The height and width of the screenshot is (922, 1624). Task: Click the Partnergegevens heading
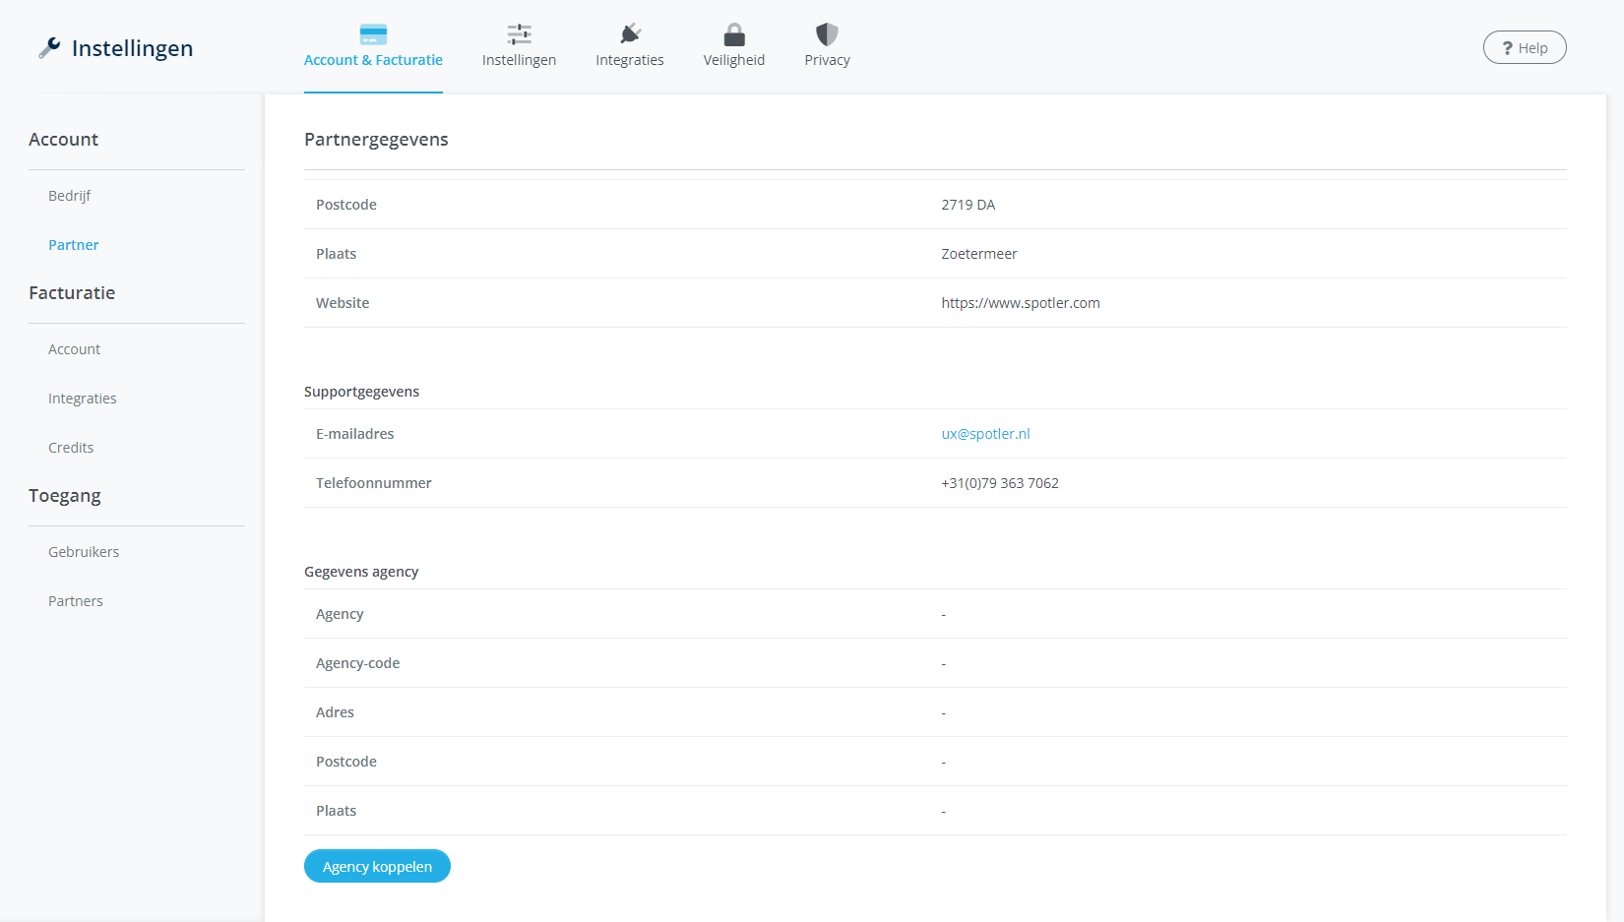point(376,140)
